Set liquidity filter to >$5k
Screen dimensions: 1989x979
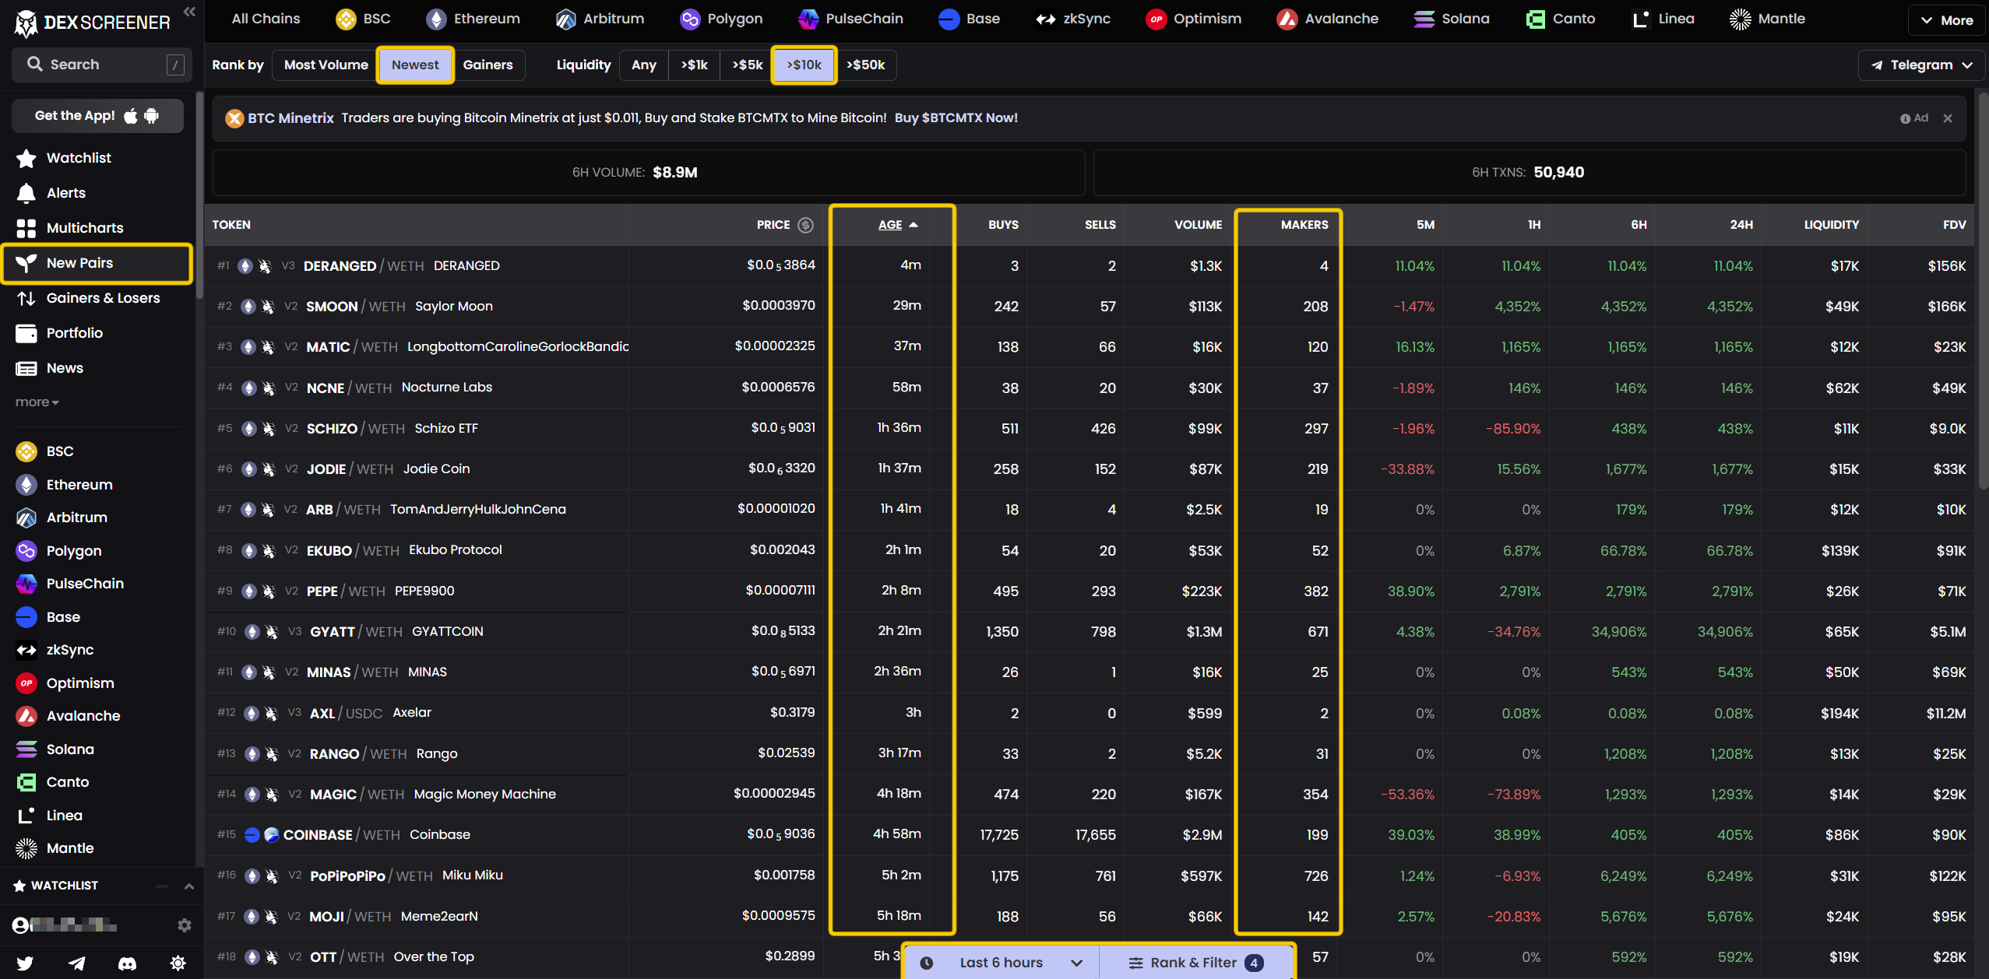click(x=747, y=65)
